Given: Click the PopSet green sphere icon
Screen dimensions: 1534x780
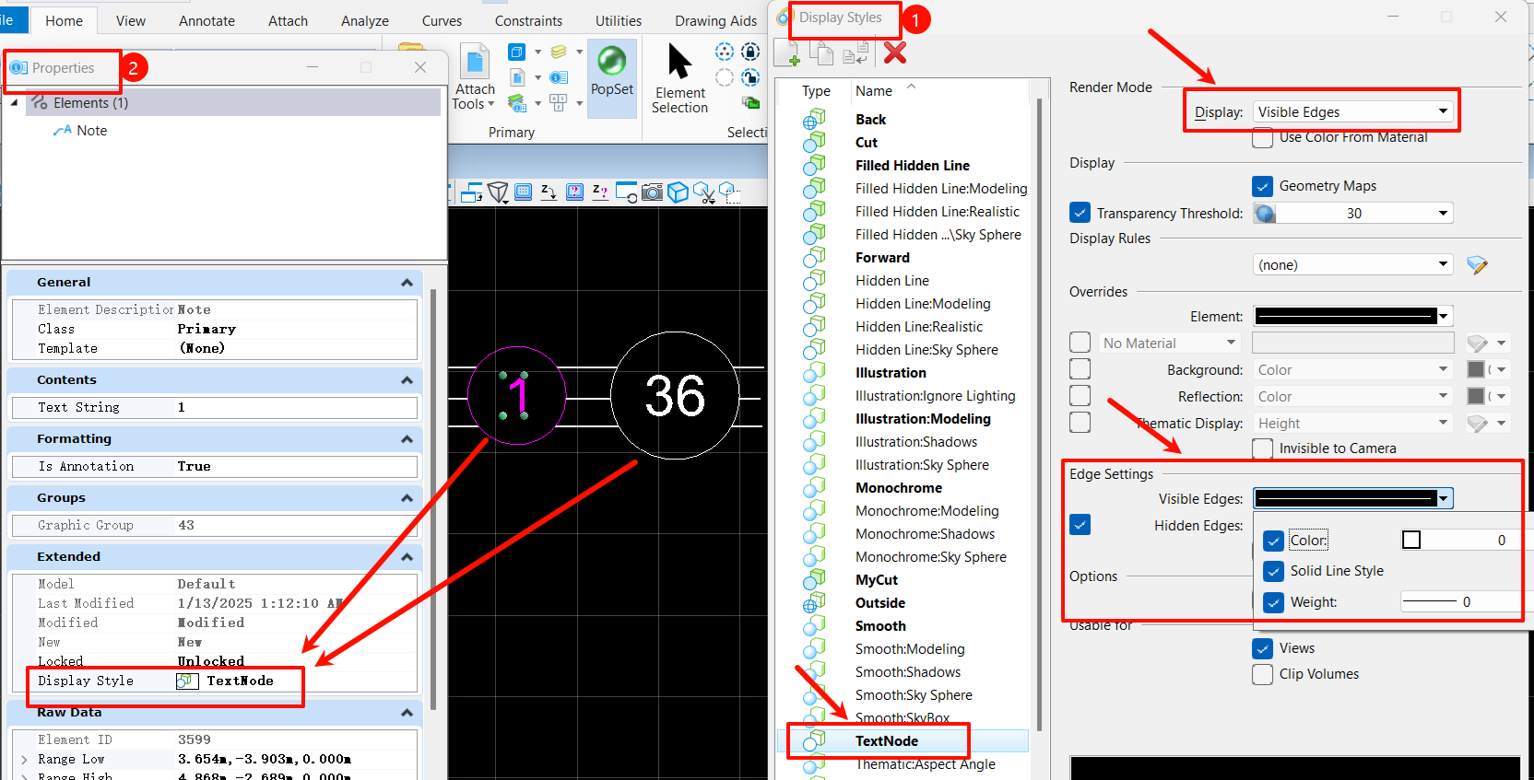Looking at the screenshot, I should click(611, 62).
